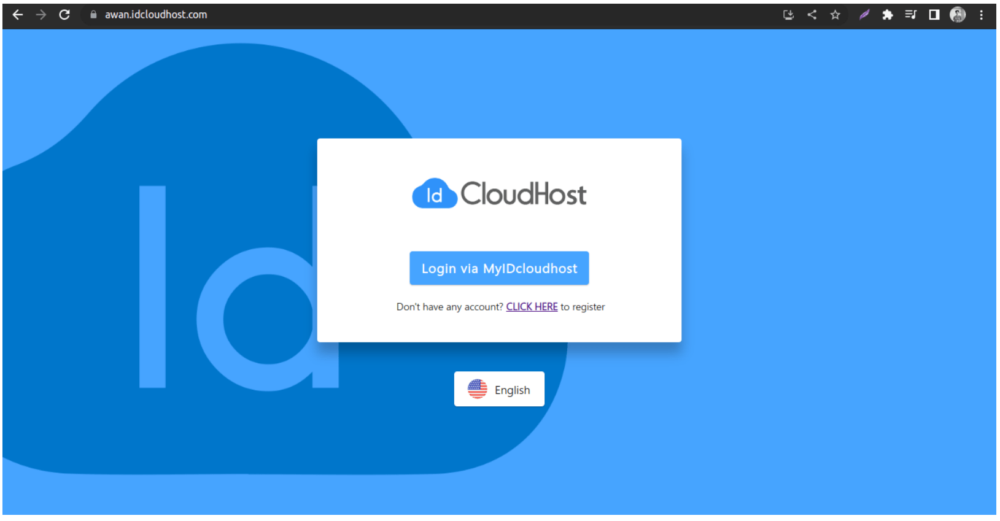Open the Extensions puzzle piece menu
1000x521 pixels.
(888, 15)
